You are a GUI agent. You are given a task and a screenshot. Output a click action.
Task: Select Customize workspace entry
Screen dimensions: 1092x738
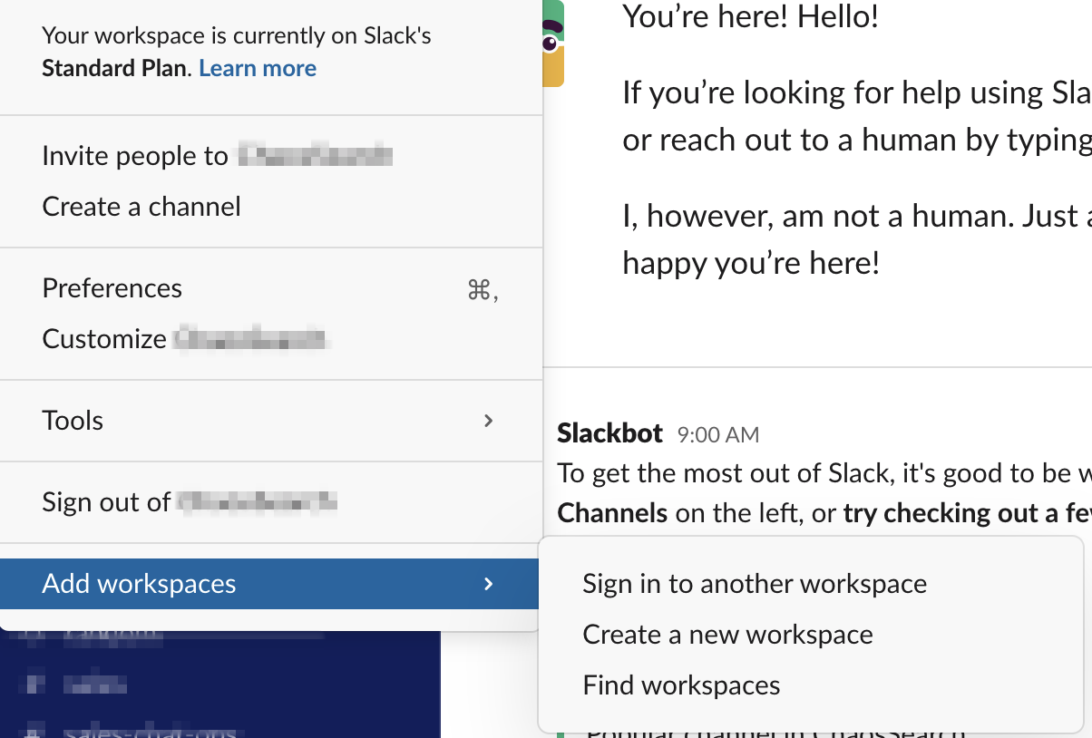[x=271, y=339]
